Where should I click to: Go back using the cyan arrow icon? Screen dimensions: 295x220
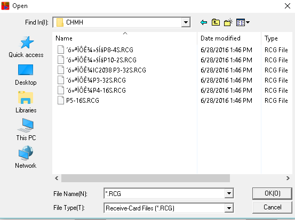coord(204,22)
